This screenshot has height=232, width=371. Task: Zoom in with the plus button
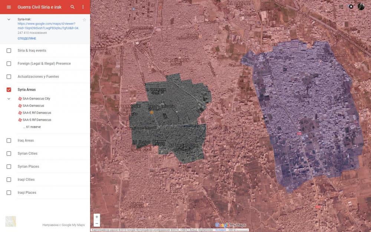97,217
